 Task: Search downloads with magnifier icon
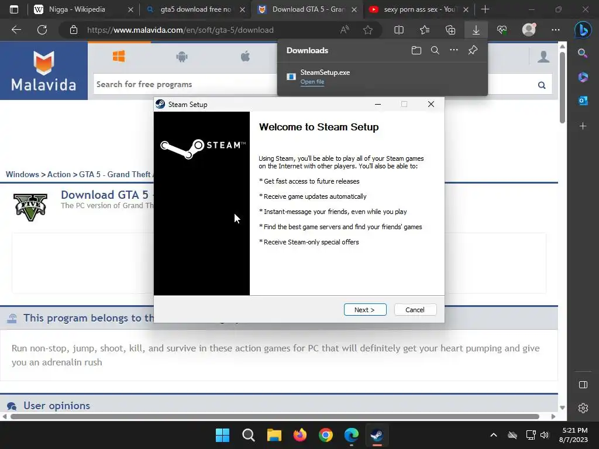(x=435, y=50)
